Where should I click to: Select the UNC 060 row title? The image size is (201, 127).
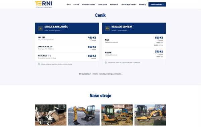click(x=42, y=37)
